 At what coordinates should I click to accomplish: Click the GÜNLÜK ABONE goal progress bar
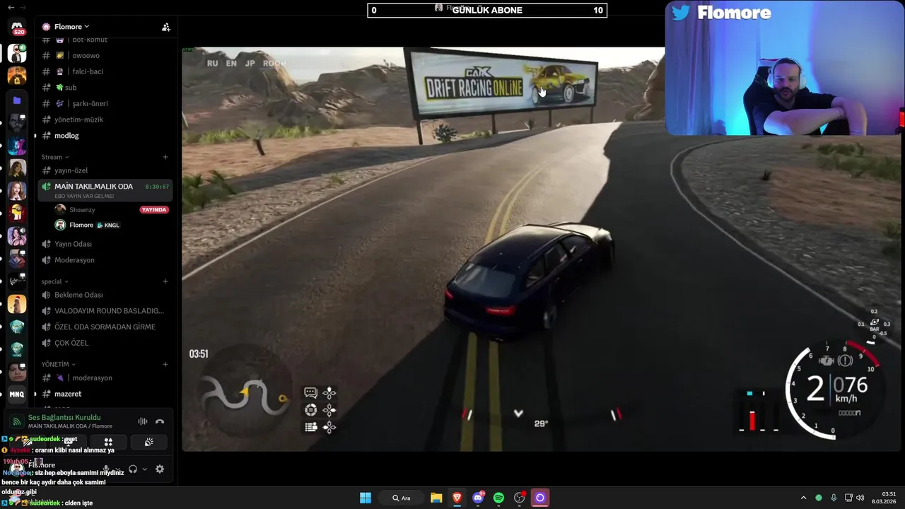pos(487,10)
